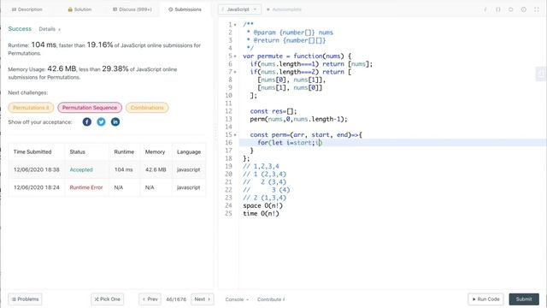This screenshot has width=547, height=308.
Task: Share acceptance on LinkedIn icon
Action: 115,121
